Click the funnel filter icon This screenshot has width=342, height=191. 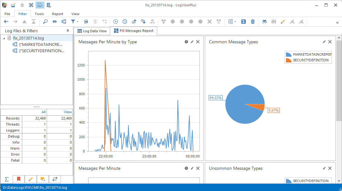pyautogui.click(x=73, y=22)
